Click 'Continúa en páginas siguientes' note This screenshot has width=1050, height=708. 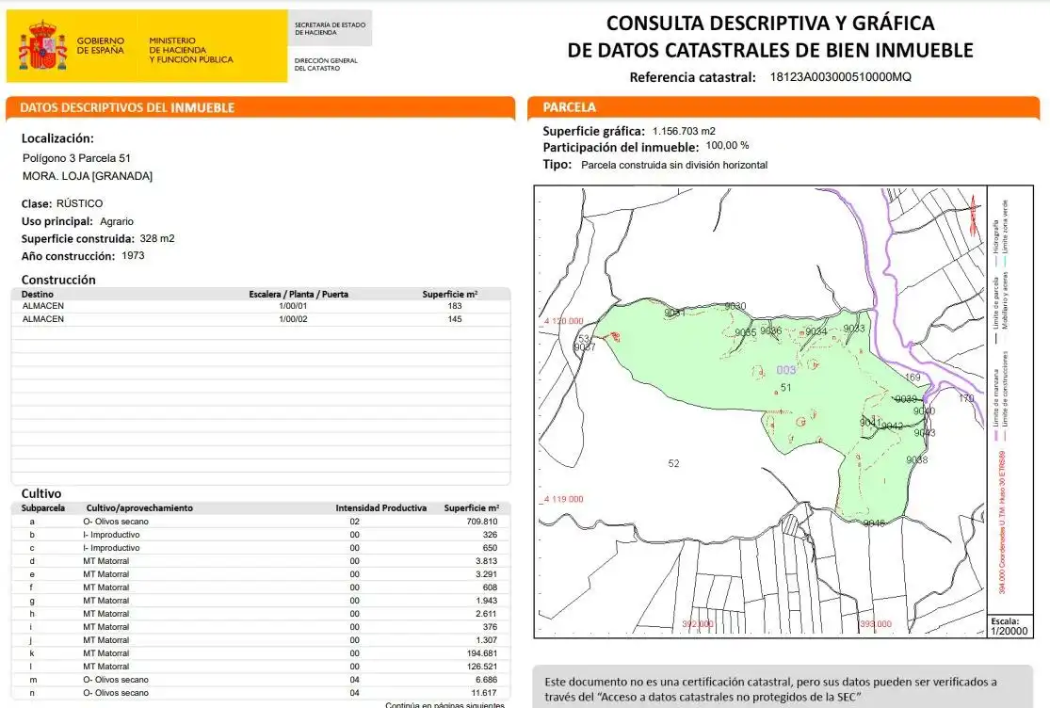point(444,704)
